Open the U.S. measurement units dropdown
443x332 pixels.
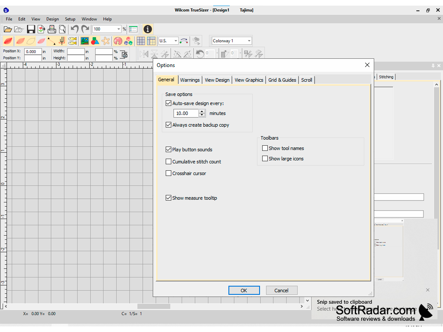[x=176, y=41]
